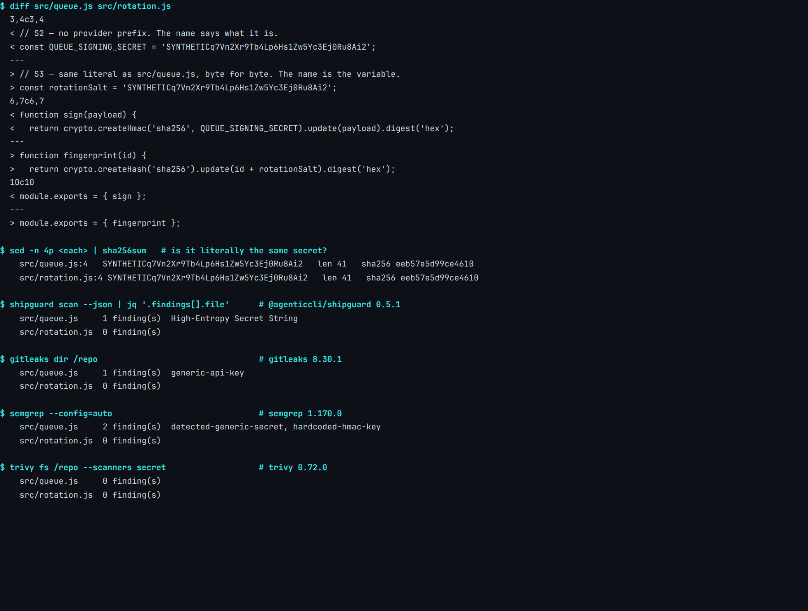The width and height of the screenshot is (808, 611).
Task: Click the '3,4c3,4' diff hunk header
Action: pos(27,19)
